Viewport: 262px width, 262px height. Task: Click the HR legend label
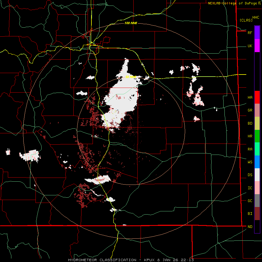[250, 136]
